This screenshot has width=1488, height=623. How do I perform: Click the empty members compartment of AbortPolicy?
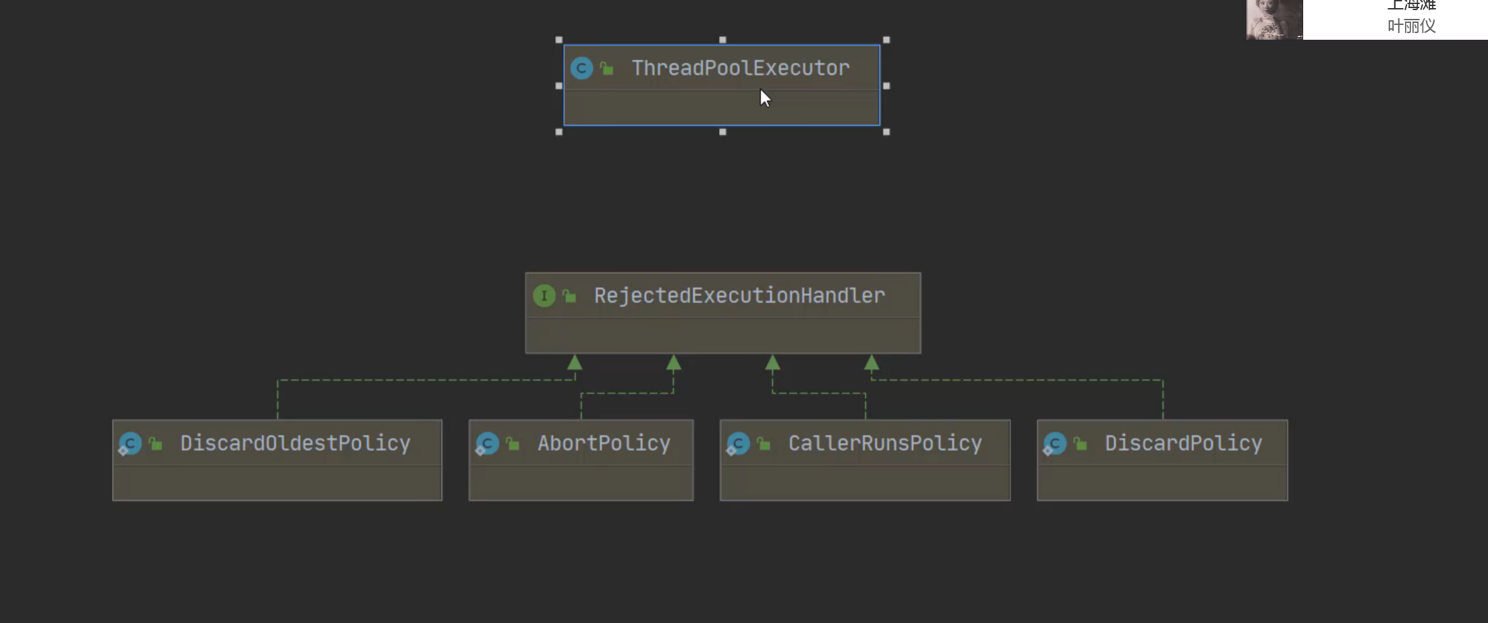click(x=581, y=483)
